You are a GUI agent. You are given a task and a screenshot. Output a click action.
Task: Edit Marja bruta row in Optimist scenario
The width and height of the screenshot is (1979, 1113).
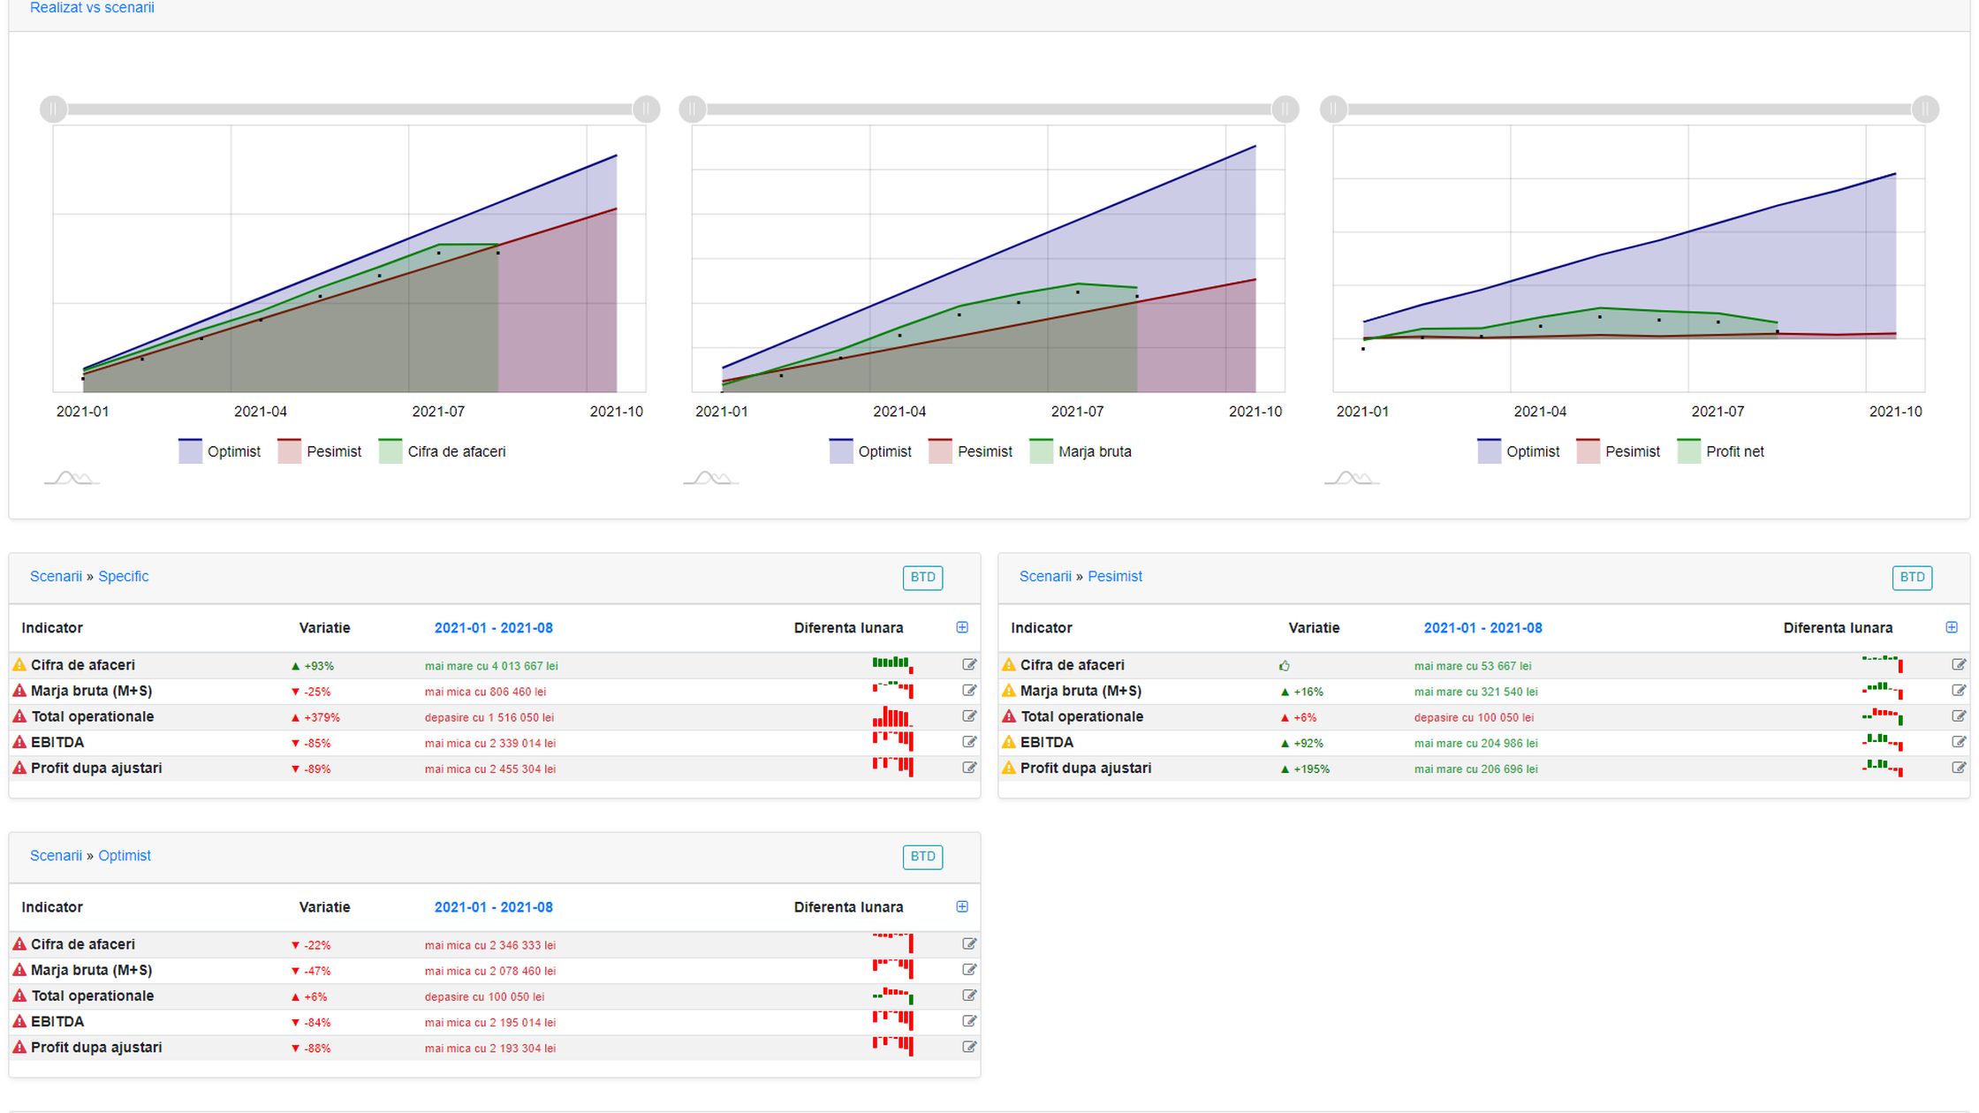[969, 969]
